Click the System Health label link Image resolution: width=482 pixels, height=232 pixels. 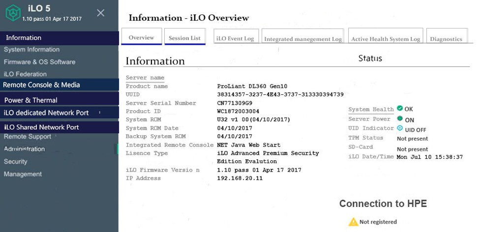coord(371,109)
